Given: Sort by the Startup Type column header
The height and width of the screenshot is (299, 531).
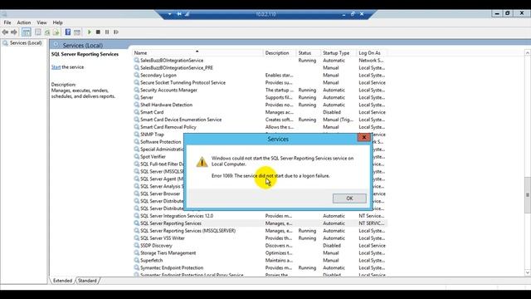Looking at the screenshot, I should click(339, 53).
